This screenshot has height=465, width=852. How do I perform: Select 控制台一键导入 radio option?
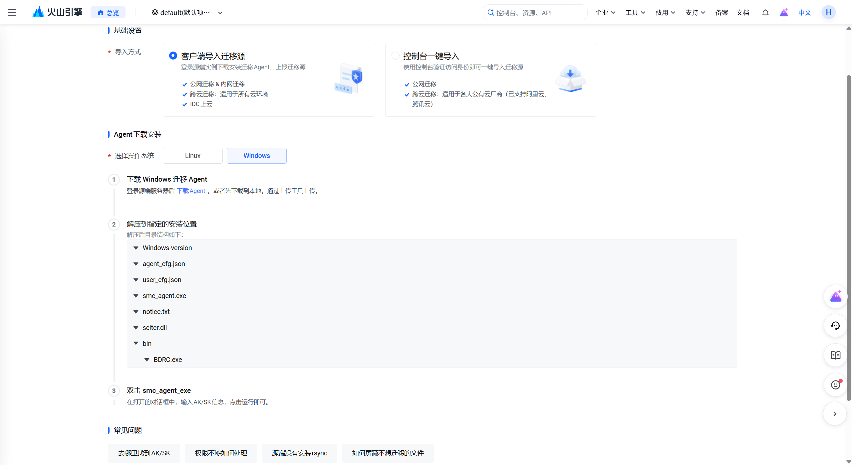395,56
